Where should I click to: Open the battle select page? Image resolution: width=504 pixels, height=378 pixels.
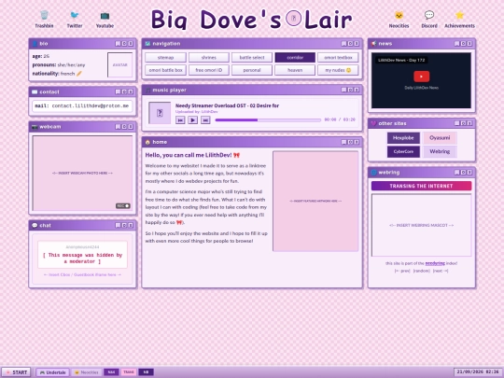[252, 58]
